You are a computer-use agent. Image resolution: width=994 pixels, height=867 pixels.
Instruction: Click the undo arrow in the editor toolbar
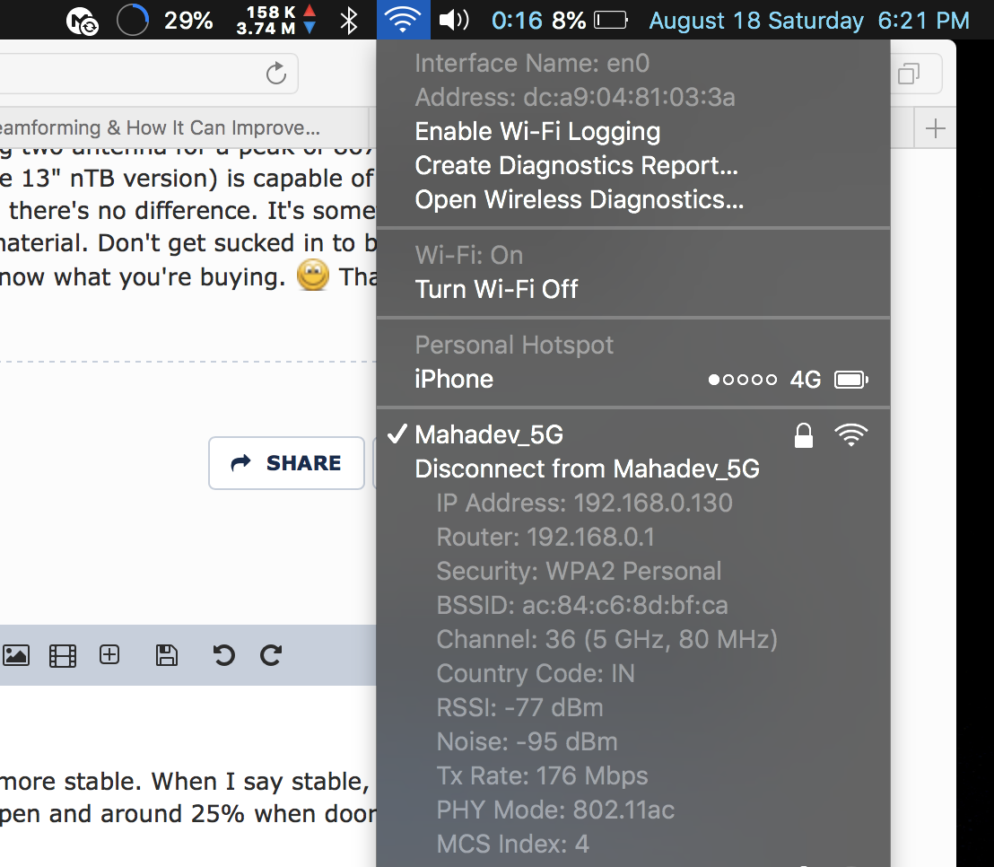pos(223,655)
